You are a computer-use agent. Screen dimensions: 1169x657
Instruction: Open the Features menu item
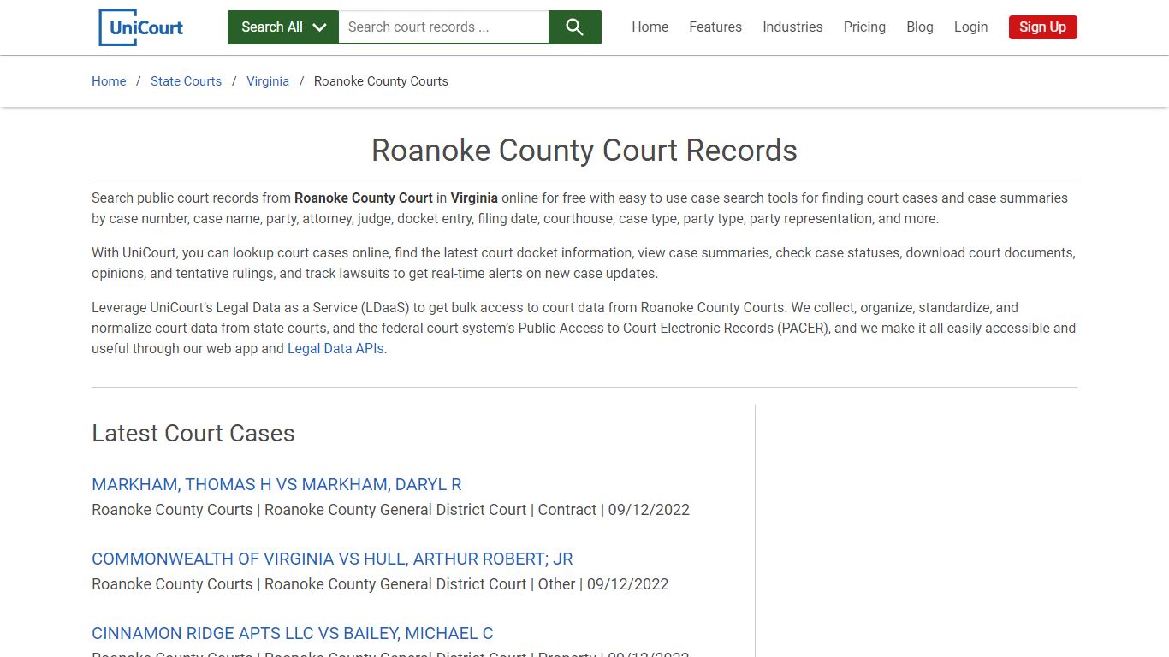(715, 27)
